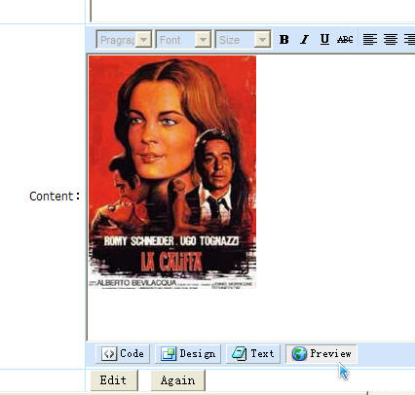Viewport: 415px width, 395px height.
Task: Open the Size dropdown
Action: (x=244, y=40)
